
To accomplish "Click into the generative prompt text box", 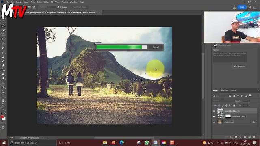I will (x=230, y=57).
